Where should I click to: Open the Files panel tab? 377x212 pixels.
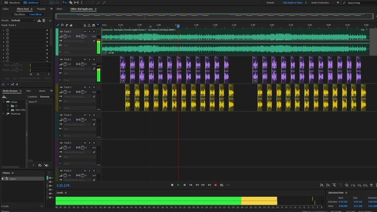[28, 91]
